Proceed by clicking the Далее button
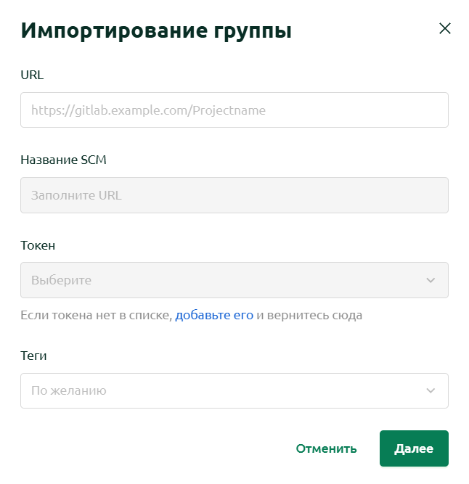469x484 pixels. tap(414, 448)
